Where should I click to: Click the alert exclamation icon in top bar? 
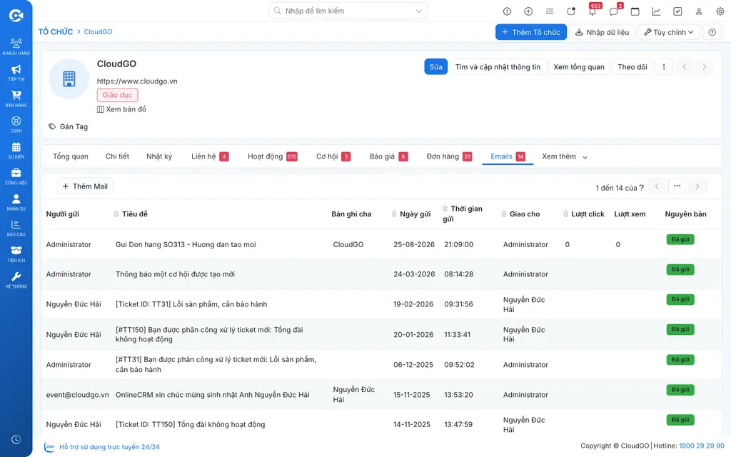coord(507,11)
